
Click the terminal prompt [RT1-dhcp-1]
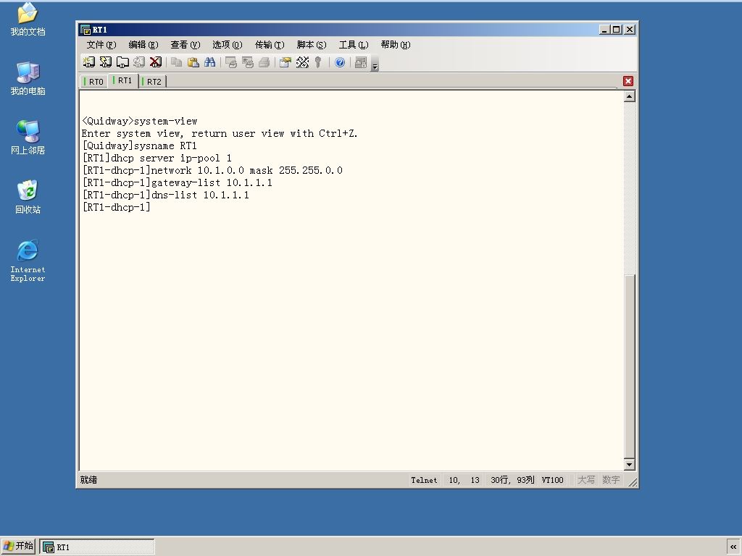117,207
